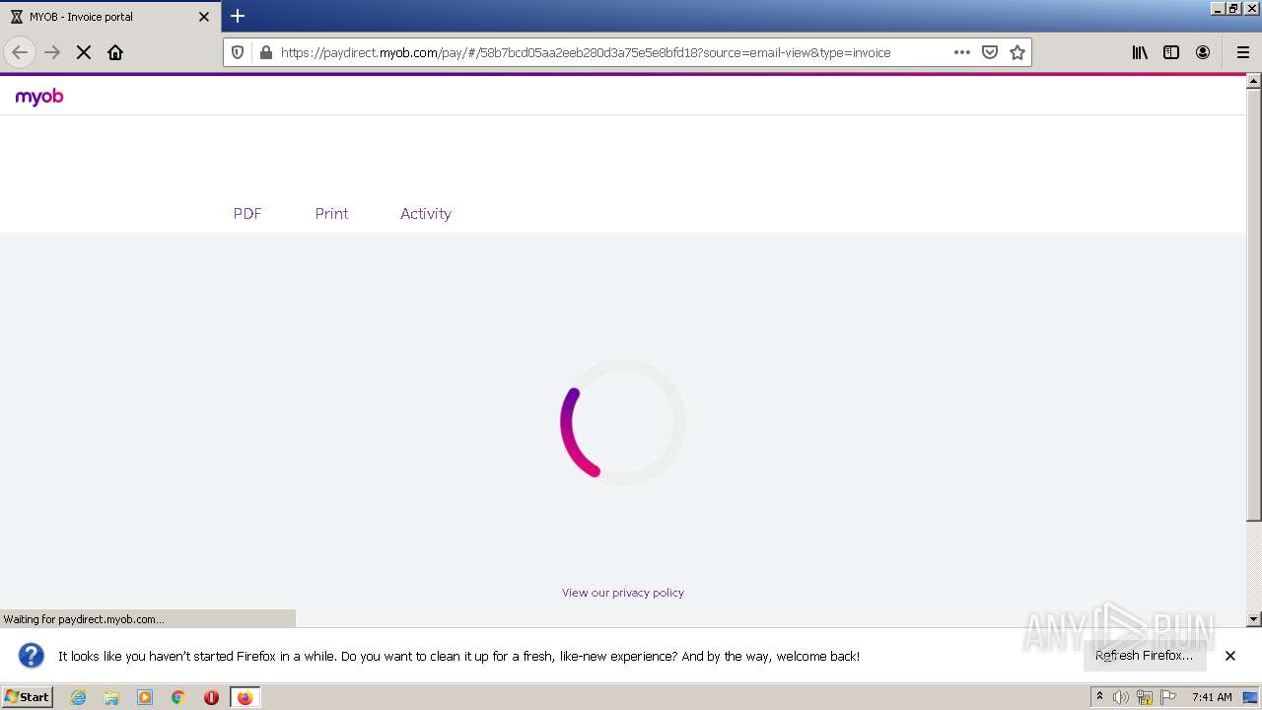Image resolution: width=1262 pixels, height=710 pixels.
Task: Open the Windows Start menu
Action: click(x=28, y=696)
